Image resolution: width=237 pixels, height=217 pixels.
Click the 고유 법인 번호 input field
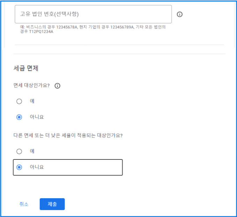[93, 14]
